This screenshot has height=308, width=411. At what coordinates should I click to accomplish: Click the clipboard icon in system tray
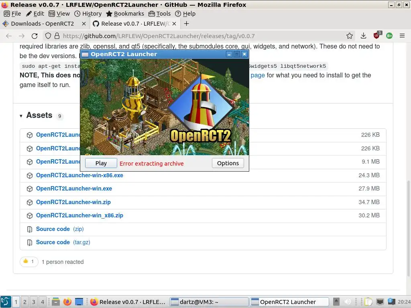pos(368,302)
